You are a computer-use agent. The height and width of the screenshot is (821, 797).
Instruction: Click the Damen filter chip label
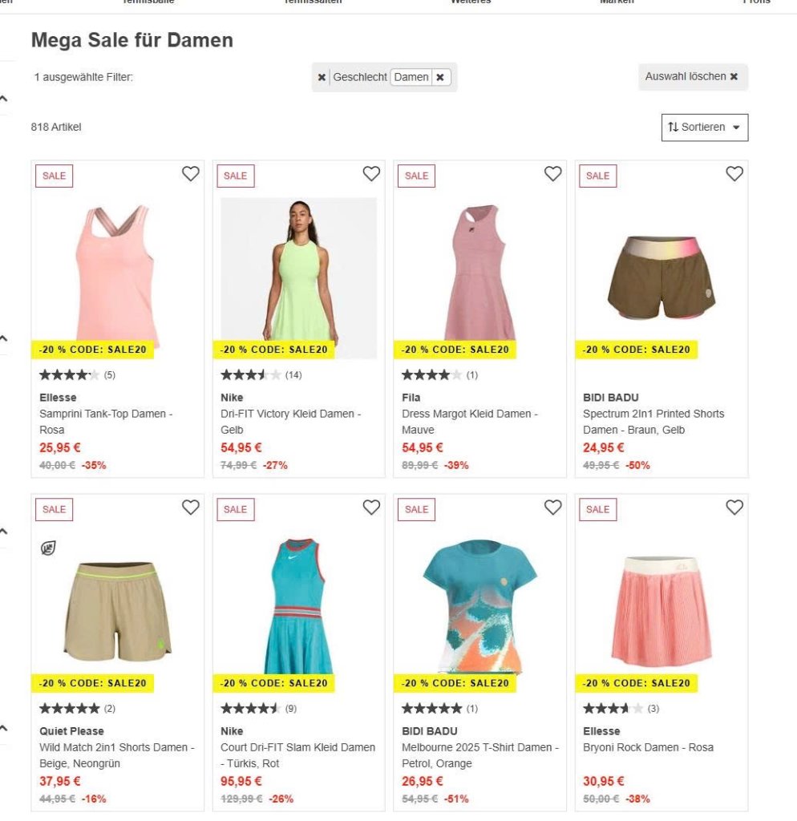(411, 78)
